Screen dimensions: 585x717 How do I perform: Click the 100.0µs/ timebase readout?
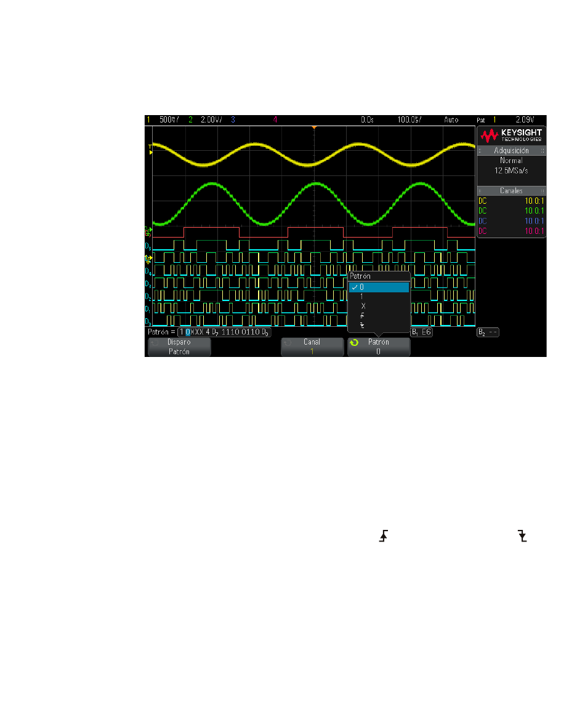[x=409, y=120]
